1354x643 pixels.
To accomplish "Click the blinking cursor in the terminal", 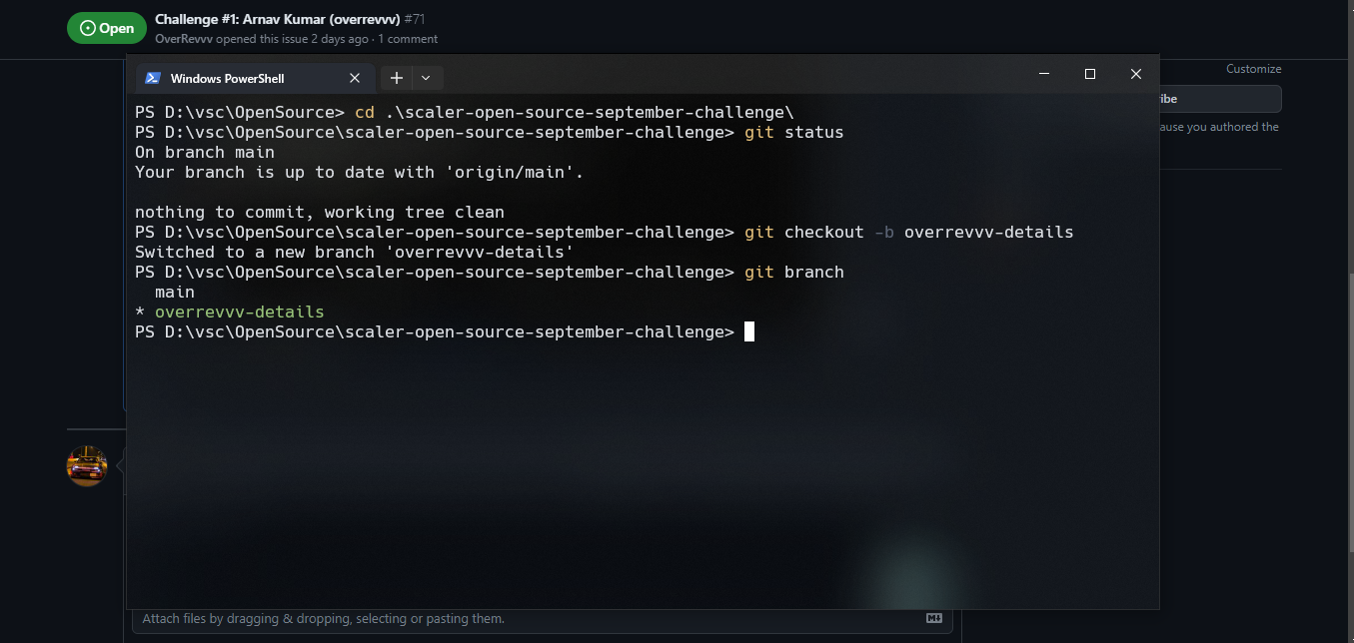I will [x=749, y=330].
